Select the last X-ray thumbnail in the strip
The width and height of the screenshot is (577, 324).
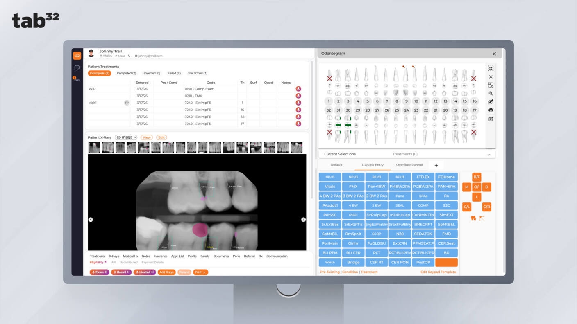tap(296, 147)
